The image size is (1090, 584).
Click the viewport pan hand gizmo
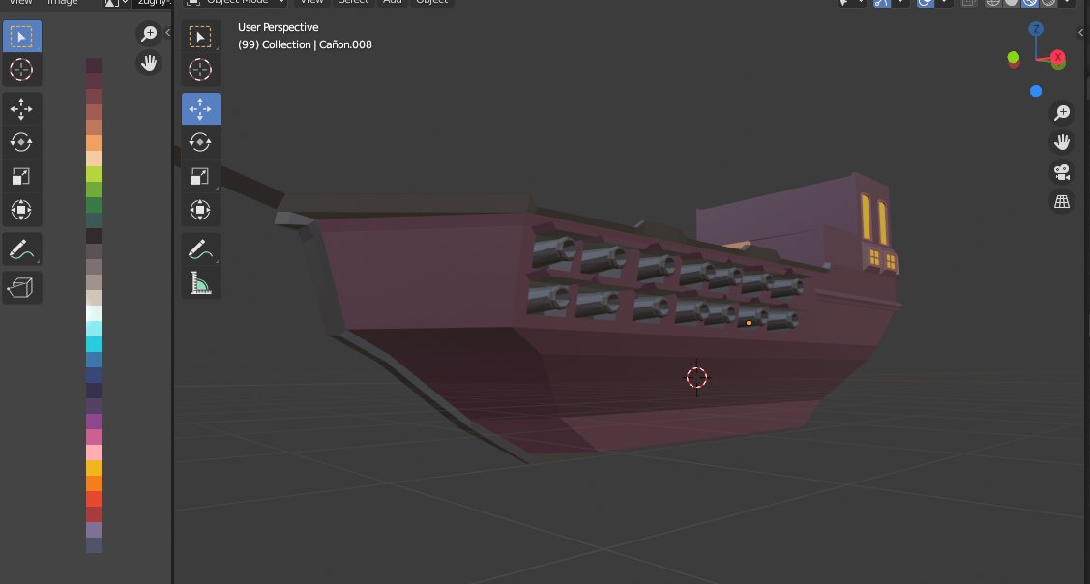click(1062, 142)
